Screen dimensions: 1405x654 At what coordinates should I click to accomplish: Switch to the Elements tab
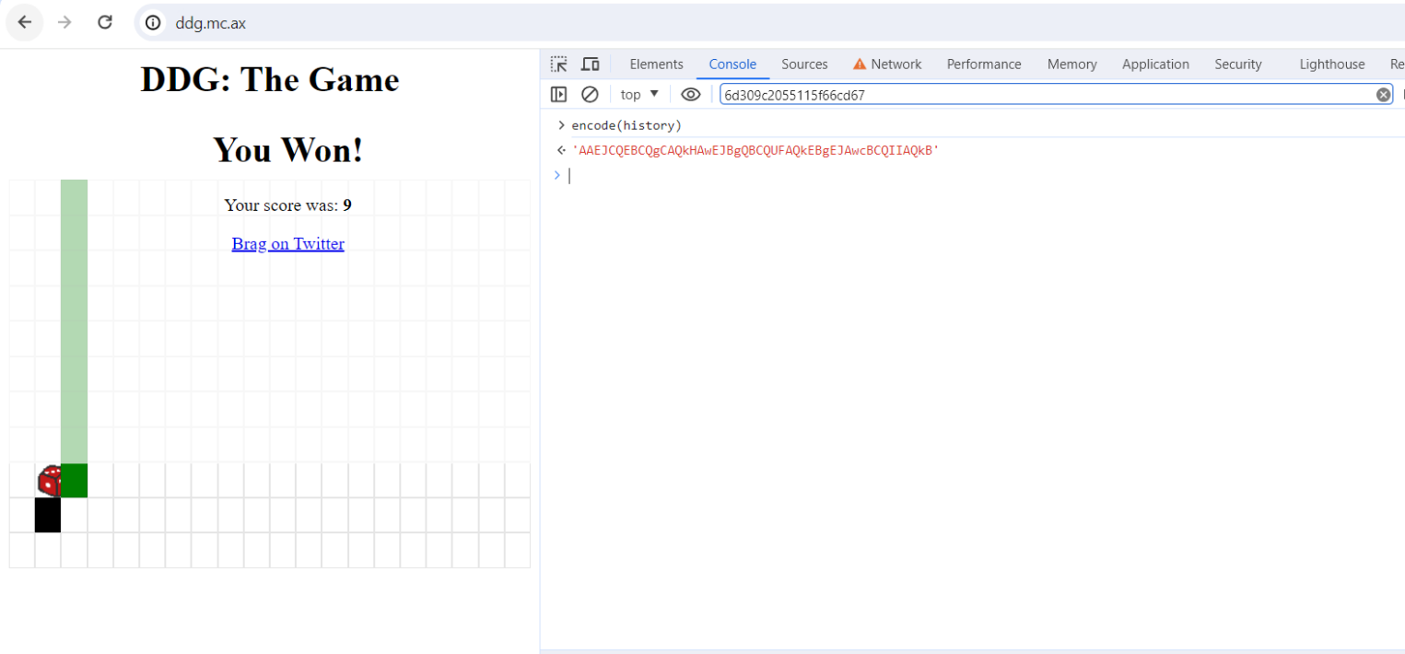[x=656, y=64]
